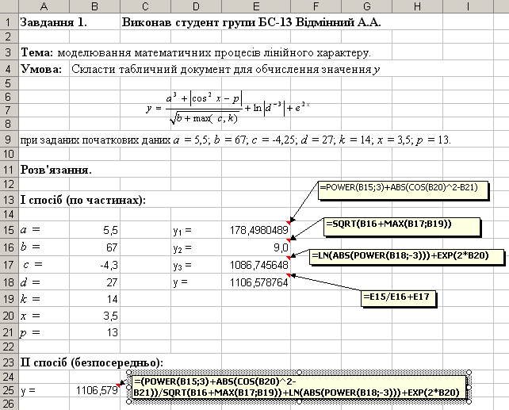Click cell with 'Завдання 1.' title

54,22
